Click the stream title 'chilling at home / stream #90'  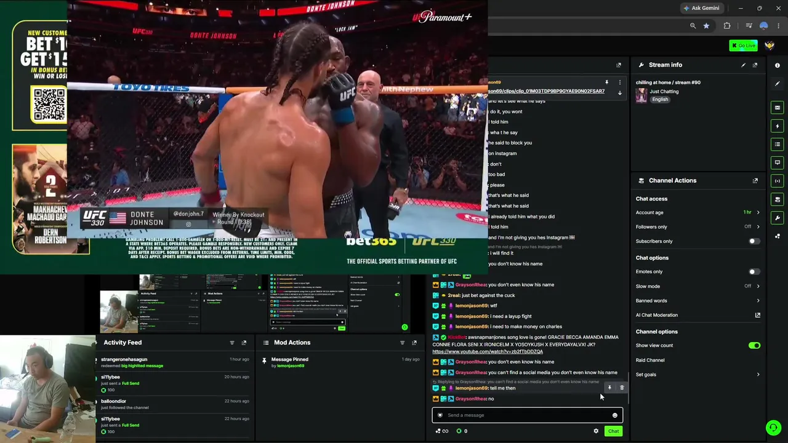[x=668, y=82]
